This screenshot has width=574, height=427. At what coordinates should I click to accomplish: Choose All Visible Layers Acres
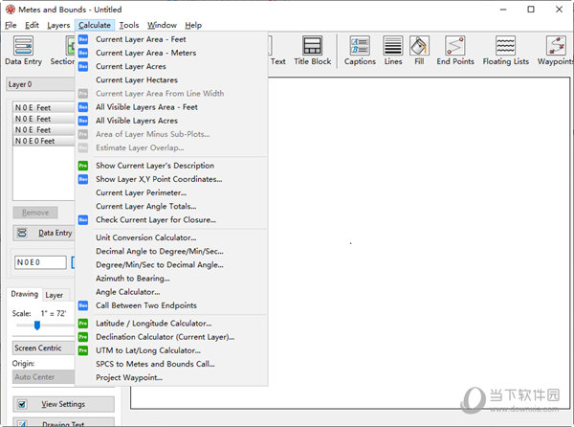[171, 121]
